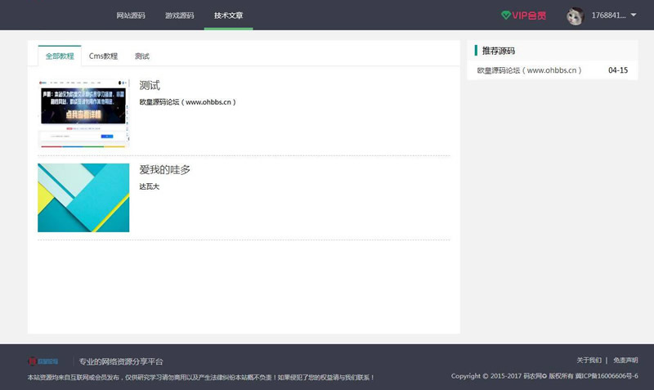Open the 网站源码 menu
654x390 pixels.
click(131, 16)
